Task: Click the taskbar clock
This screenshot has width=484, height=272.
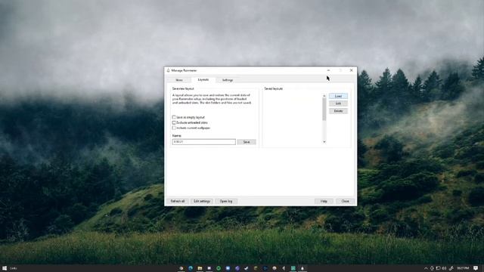Action: pos(463,268)
